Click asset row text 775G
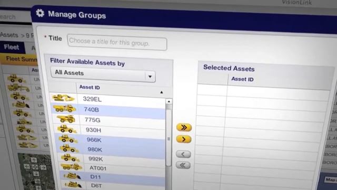This screenshot has height=190, width=337. pyautogui.click(x=93, y=120)
